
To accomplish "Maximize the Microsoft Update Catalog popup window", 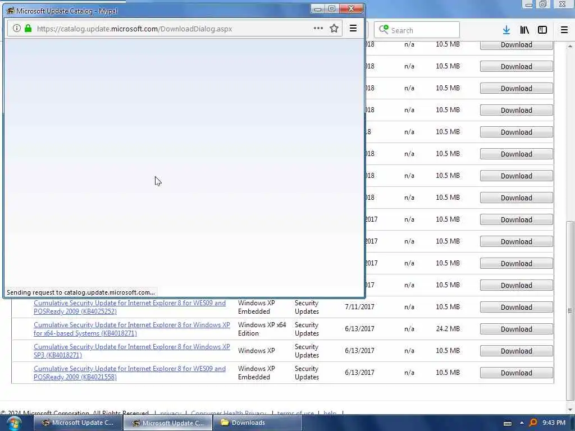I will tap(332, 9).
